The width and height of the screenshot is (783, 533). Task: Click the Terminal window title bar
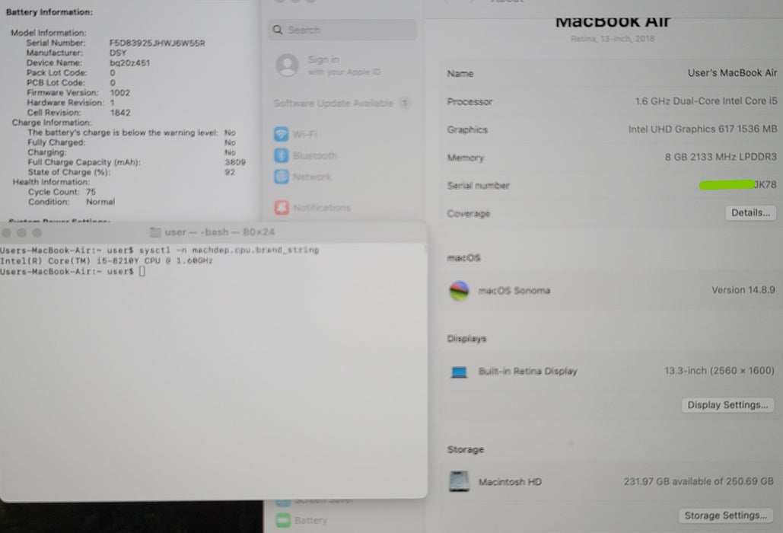[214, 232]
